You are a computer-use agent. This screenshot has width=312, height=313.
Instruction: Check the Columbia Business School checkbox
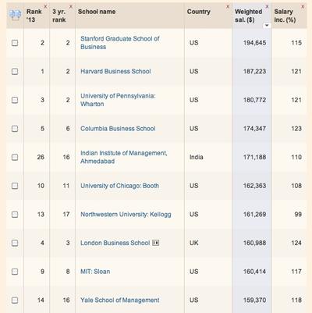15,129
